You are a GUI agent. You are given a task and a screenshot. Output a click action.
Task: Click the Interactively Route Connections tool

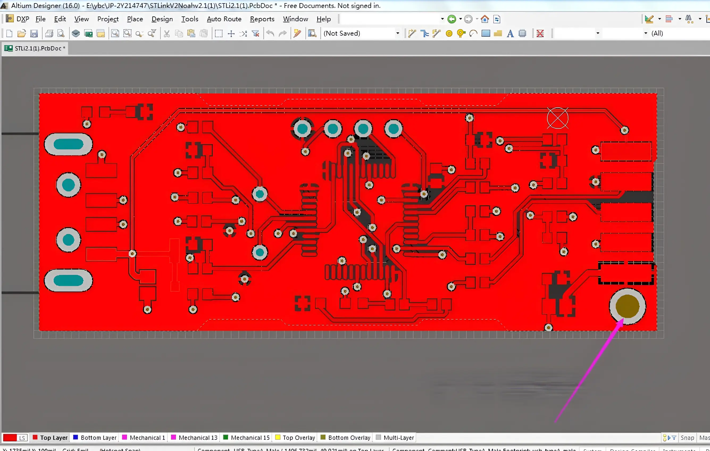click(412, 34)
